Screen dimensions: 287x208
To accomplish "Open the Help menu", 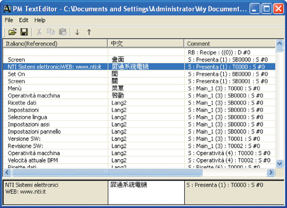I will tap(40, 20).
